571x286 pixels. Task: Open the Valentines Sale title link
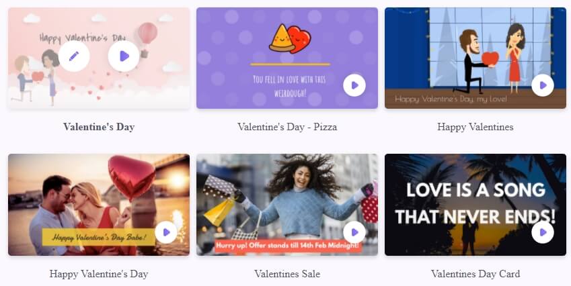click(287, 274)
